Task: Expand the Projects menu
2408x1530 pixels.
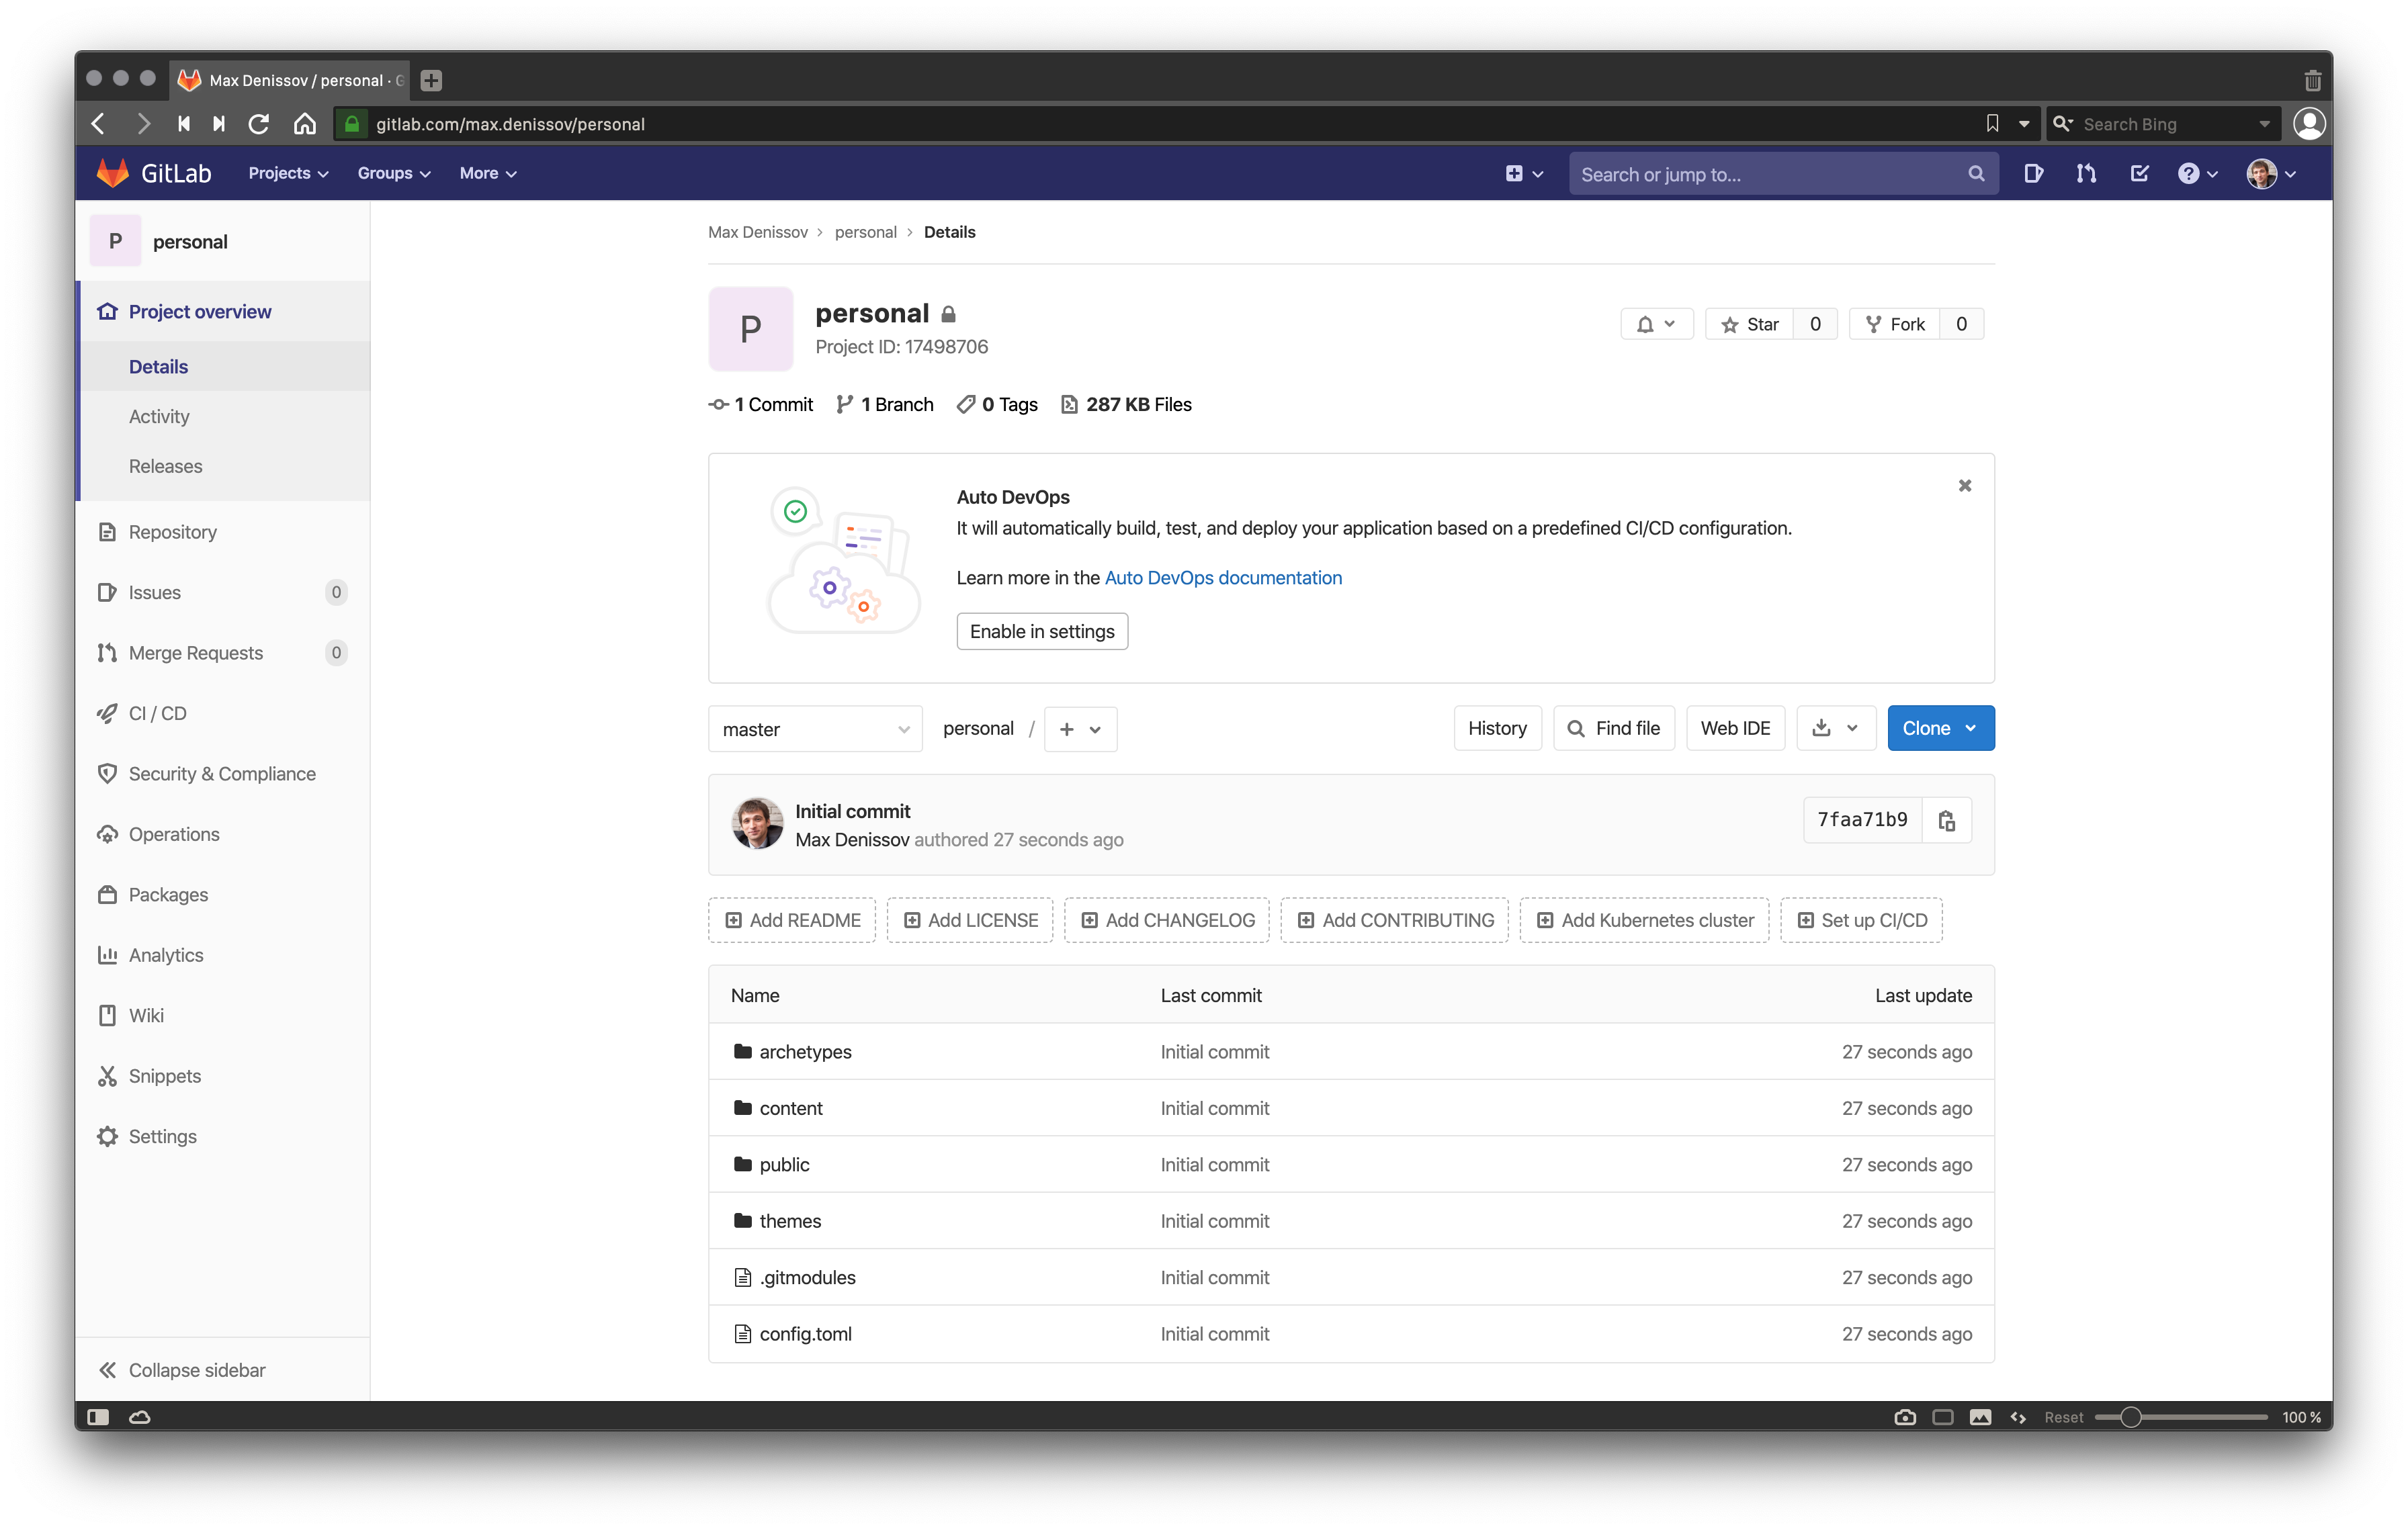Action: (x=288, y=174)
